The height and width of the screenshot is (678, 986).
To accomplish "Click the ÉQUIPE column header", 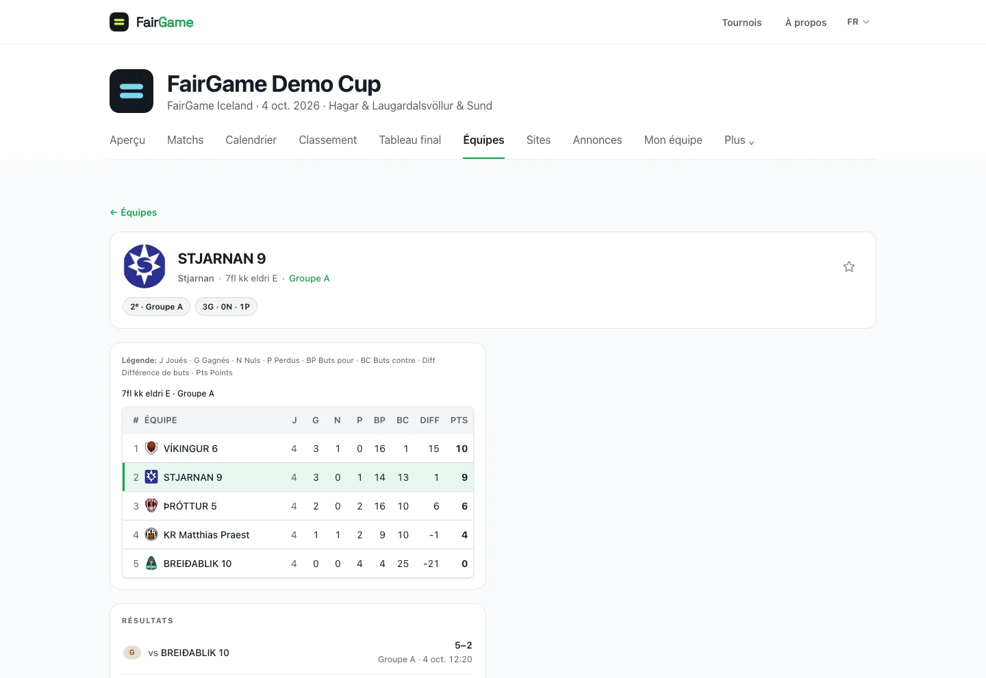I will 161,420.
